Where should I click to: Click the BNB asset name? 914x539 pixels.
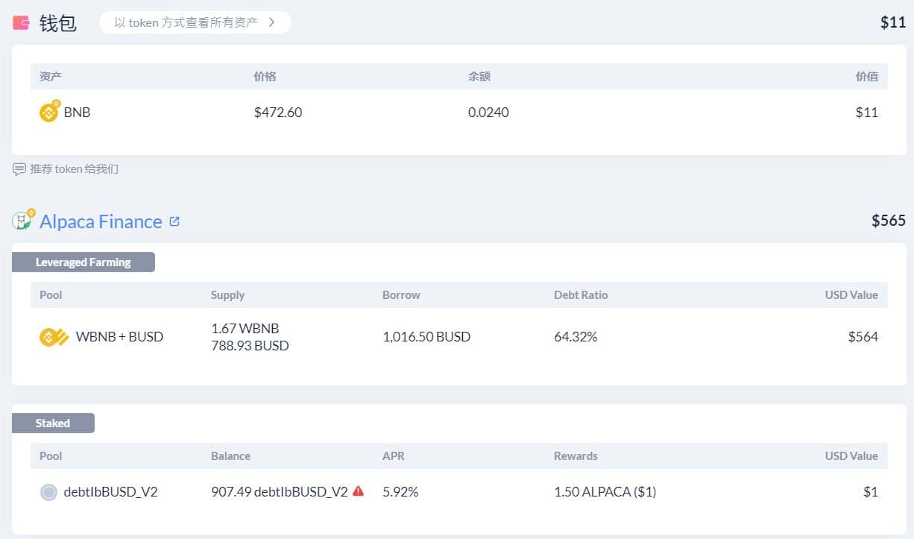coord(78,113)
